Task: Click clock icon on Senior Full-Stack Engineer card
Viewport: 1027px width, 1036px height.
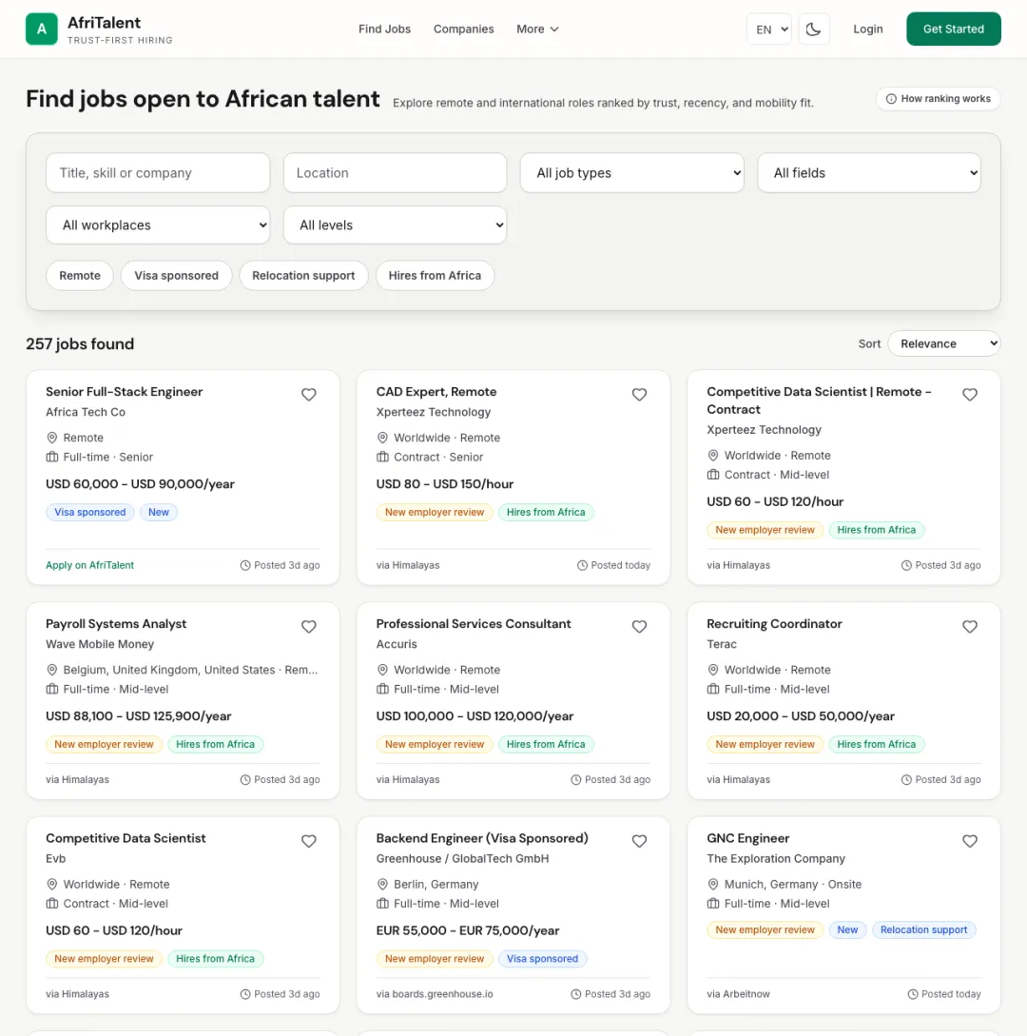Action: [x=245, y=565]
